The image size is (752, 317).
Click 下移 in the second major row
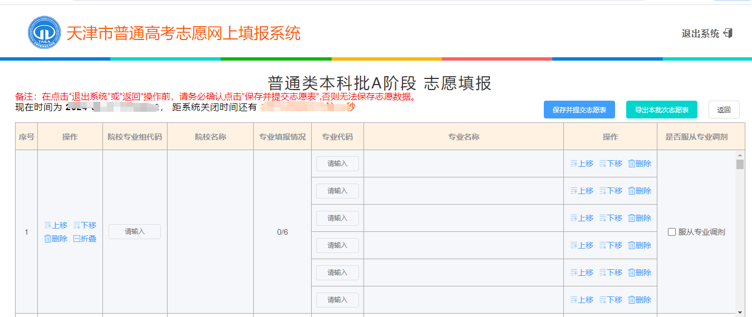pos(611,191)
